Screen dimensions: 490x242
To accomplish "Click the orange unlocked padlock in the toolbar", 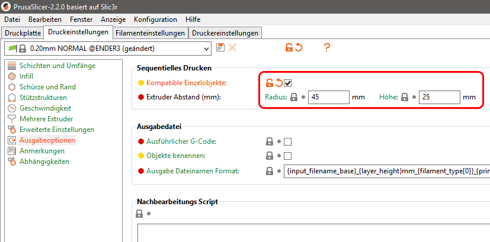I will coord(289,48).
